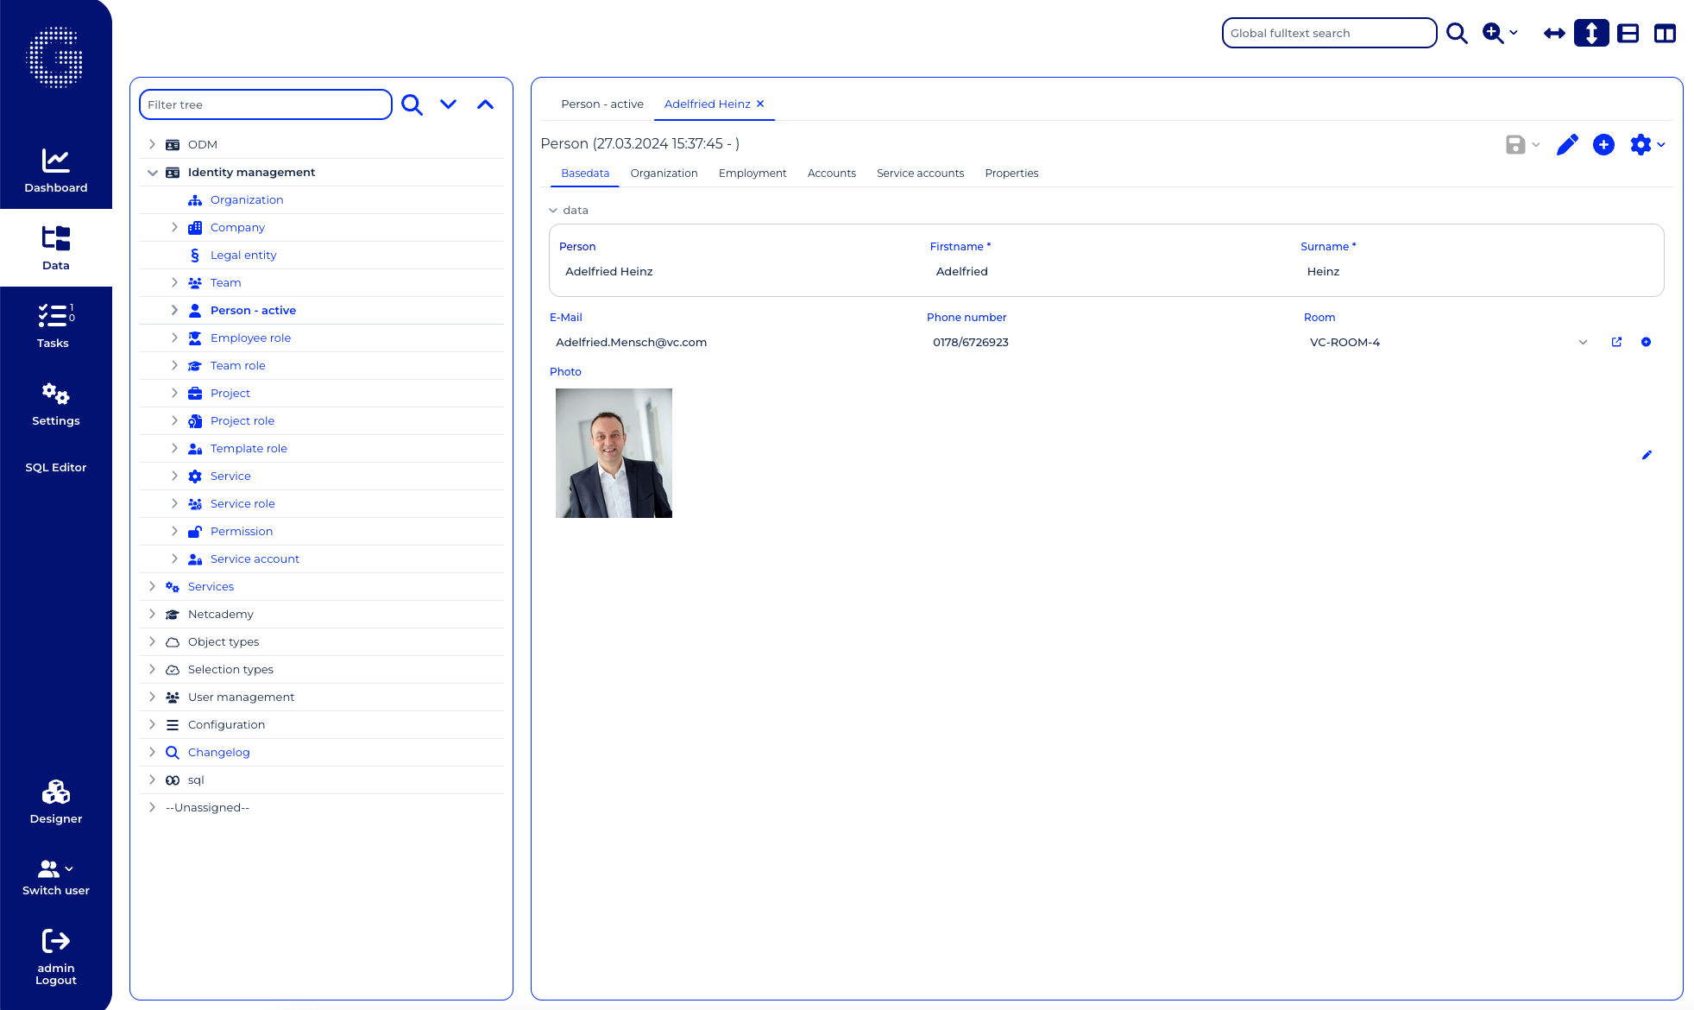Toggle vertical split layout button
The width and height of the screenshot is (1694, 1010).
coord(1591,33)
